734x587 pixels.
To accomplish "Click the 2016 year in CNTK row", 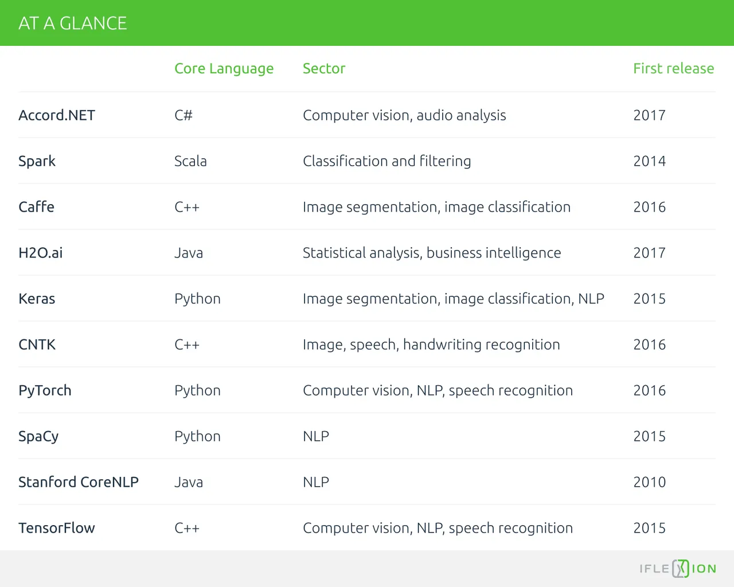I will click(650, 345).
